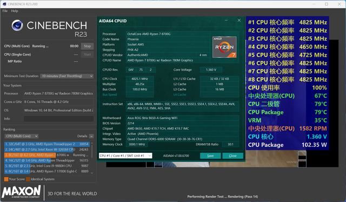Click the Cinebench title bar app icon
The width and height of the screenshot is (346, 202).
(x=4, y=4)
